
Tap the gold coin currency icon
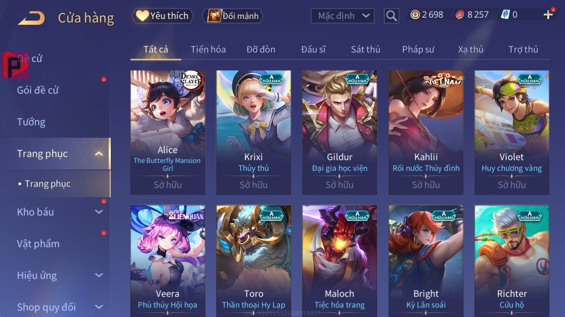[415, 15]
